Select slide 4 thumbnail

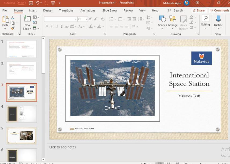[21, 114]
